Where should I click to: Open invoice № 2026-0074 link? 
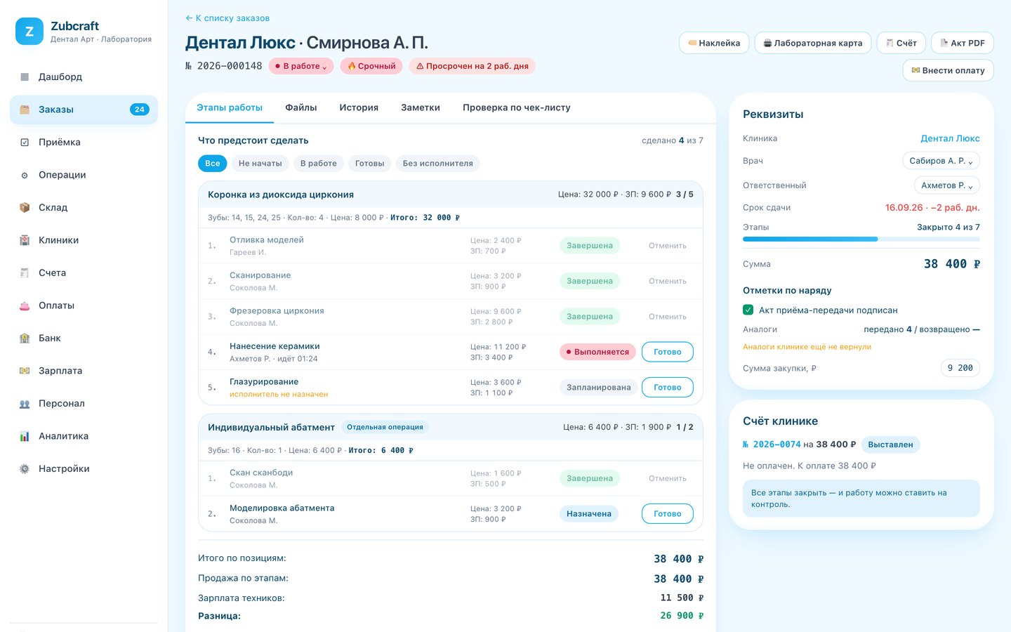[772, 445]
